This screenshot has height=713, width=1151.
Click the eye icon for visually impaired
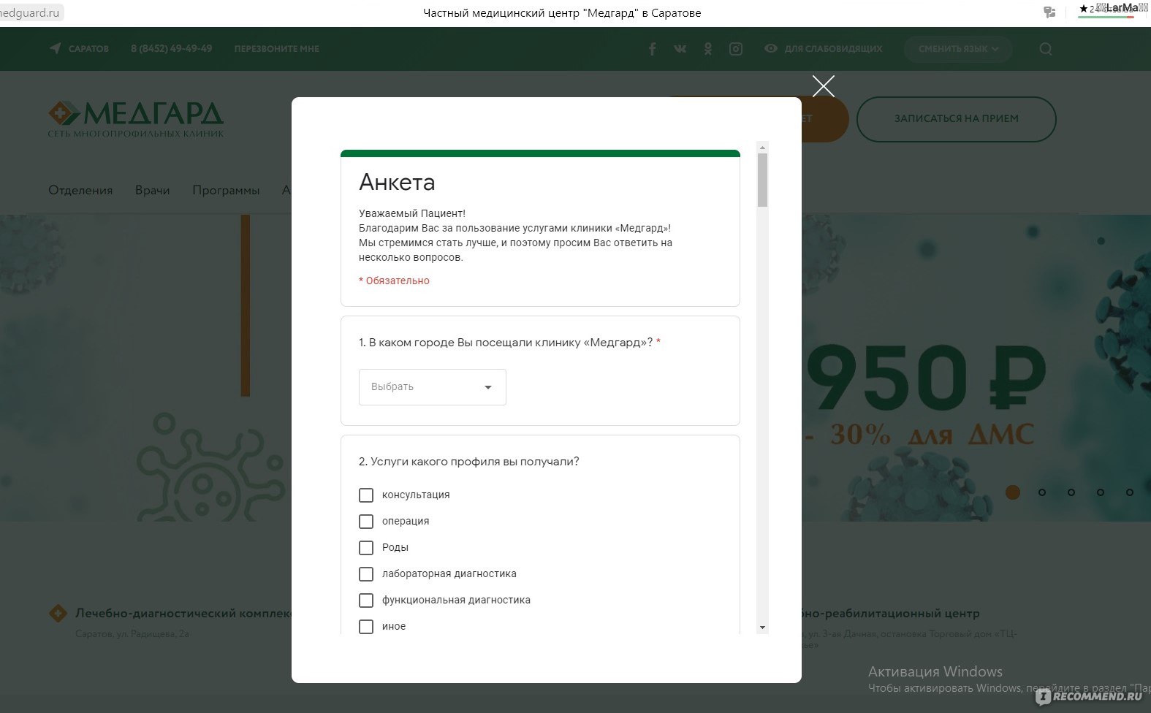[770, 48]
